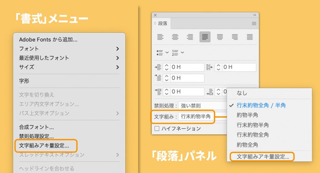This screenshot has width=320, height=173.
Task: Select 禁則処理設定... menu item
Action: click(x=69, y=136)
